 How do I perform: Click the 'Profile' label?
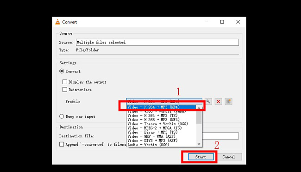[x=73, y=101]
